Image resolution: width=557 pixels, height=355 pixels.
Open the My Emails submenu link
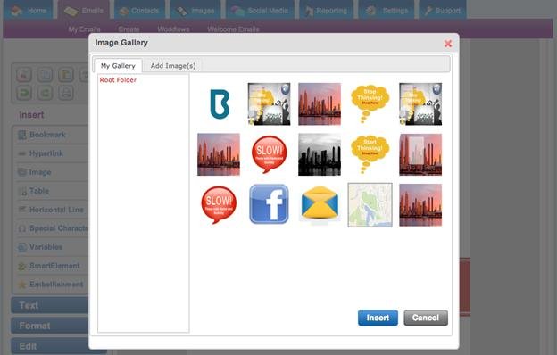[84, 29]
